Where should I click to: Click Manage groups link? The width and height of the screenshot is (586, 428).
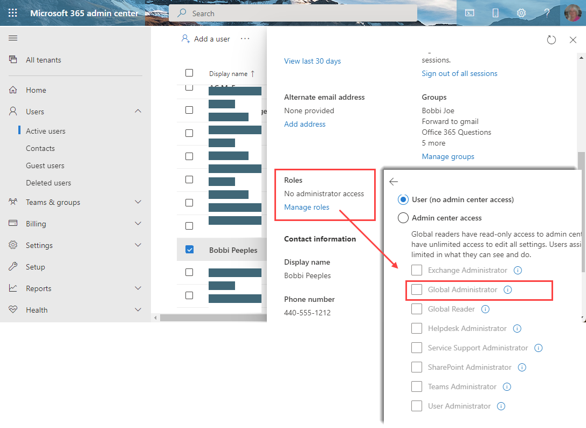tap(448, 157)
